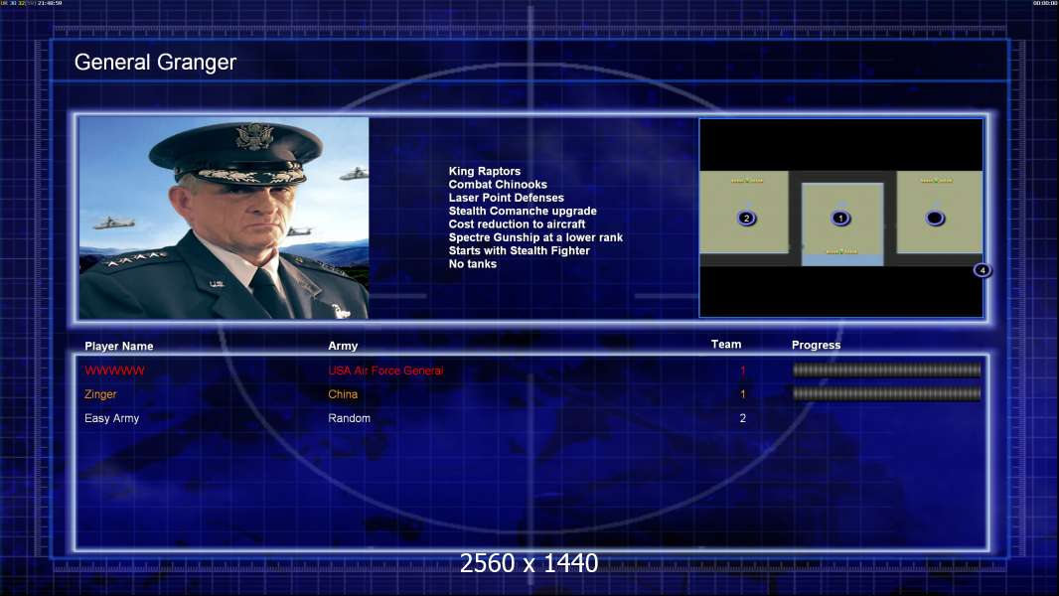Click 'Spectre Gunship at a lower rank'
This screenshot has height=596, width=1059.
[535, 237]
